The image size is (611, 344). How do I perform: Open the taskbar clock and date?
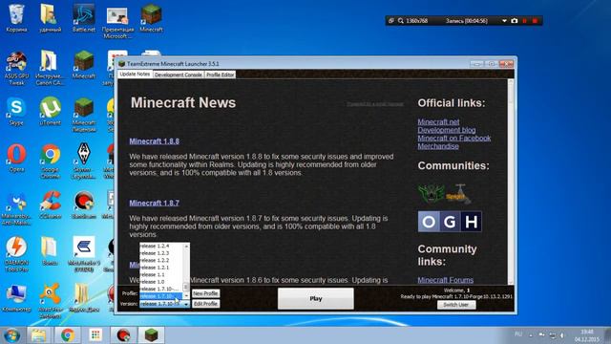click(587, 335)
